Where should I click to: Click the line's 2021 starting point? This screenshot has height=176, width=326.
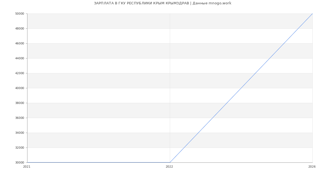point(27,162)
